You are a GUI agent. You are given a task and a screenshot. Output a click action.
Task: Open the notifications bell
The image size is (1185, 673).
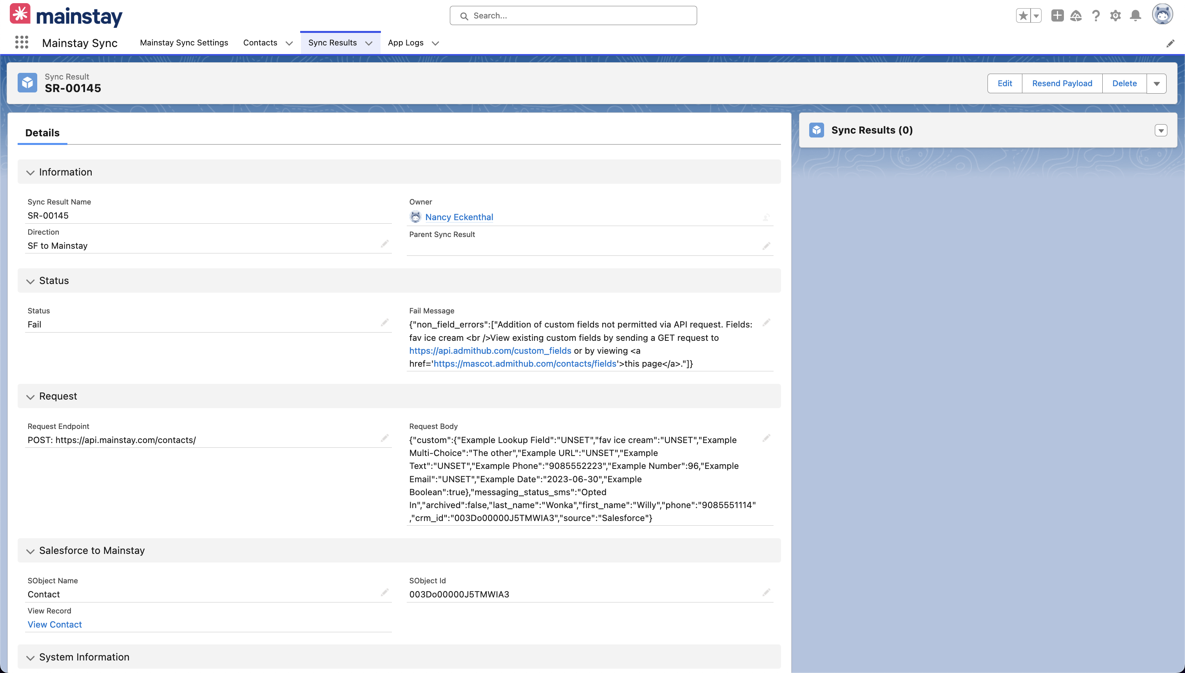coord(1136,16)
